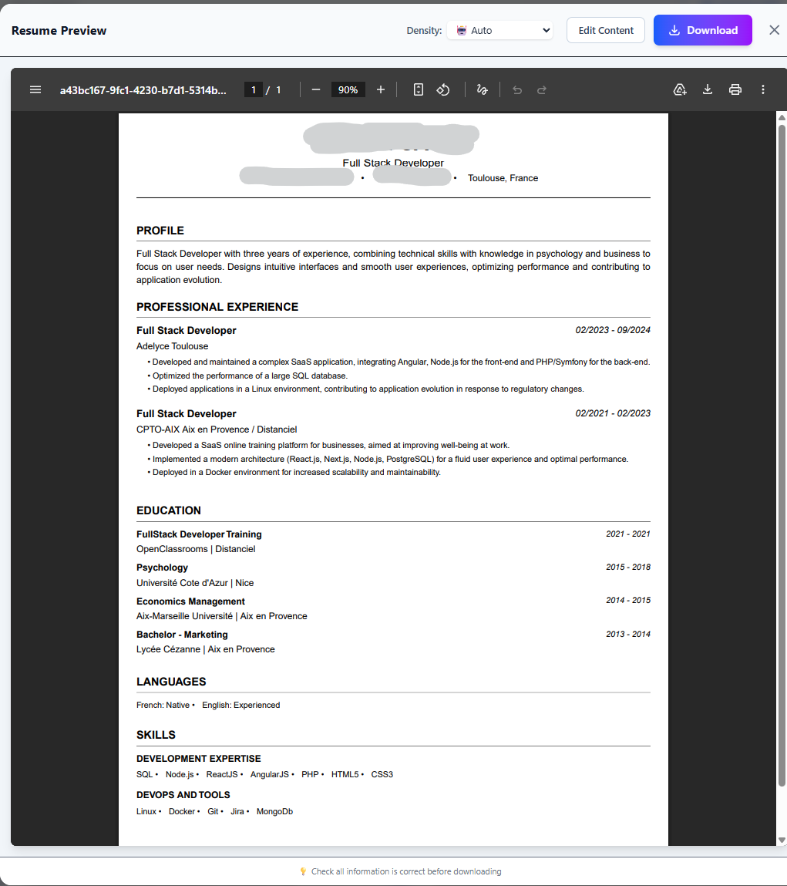Click 'Economics Management' education title
This screenshot has width=787, height=886.
coord(190,601)
